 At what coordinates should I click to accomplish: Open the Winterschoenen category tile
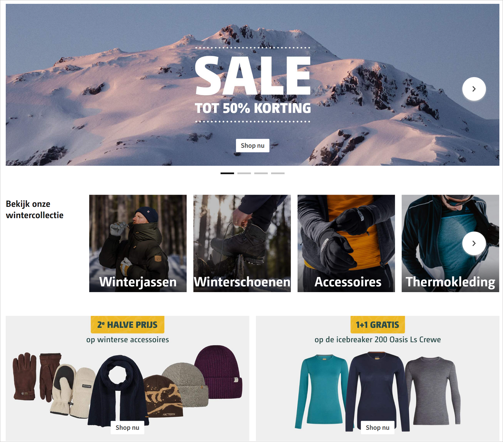pos(242,243)
